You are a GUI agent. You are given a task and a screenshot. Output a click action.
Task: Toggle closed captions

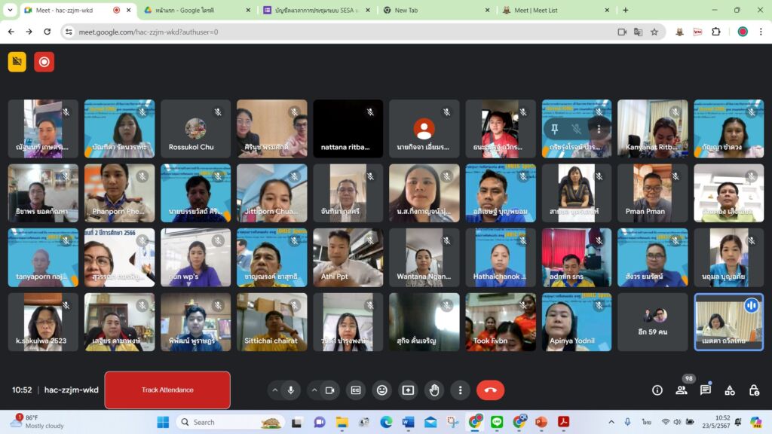(356, 390)
